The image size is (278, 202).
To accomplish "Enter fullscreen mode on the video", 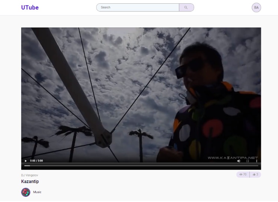I will [248, 161].
